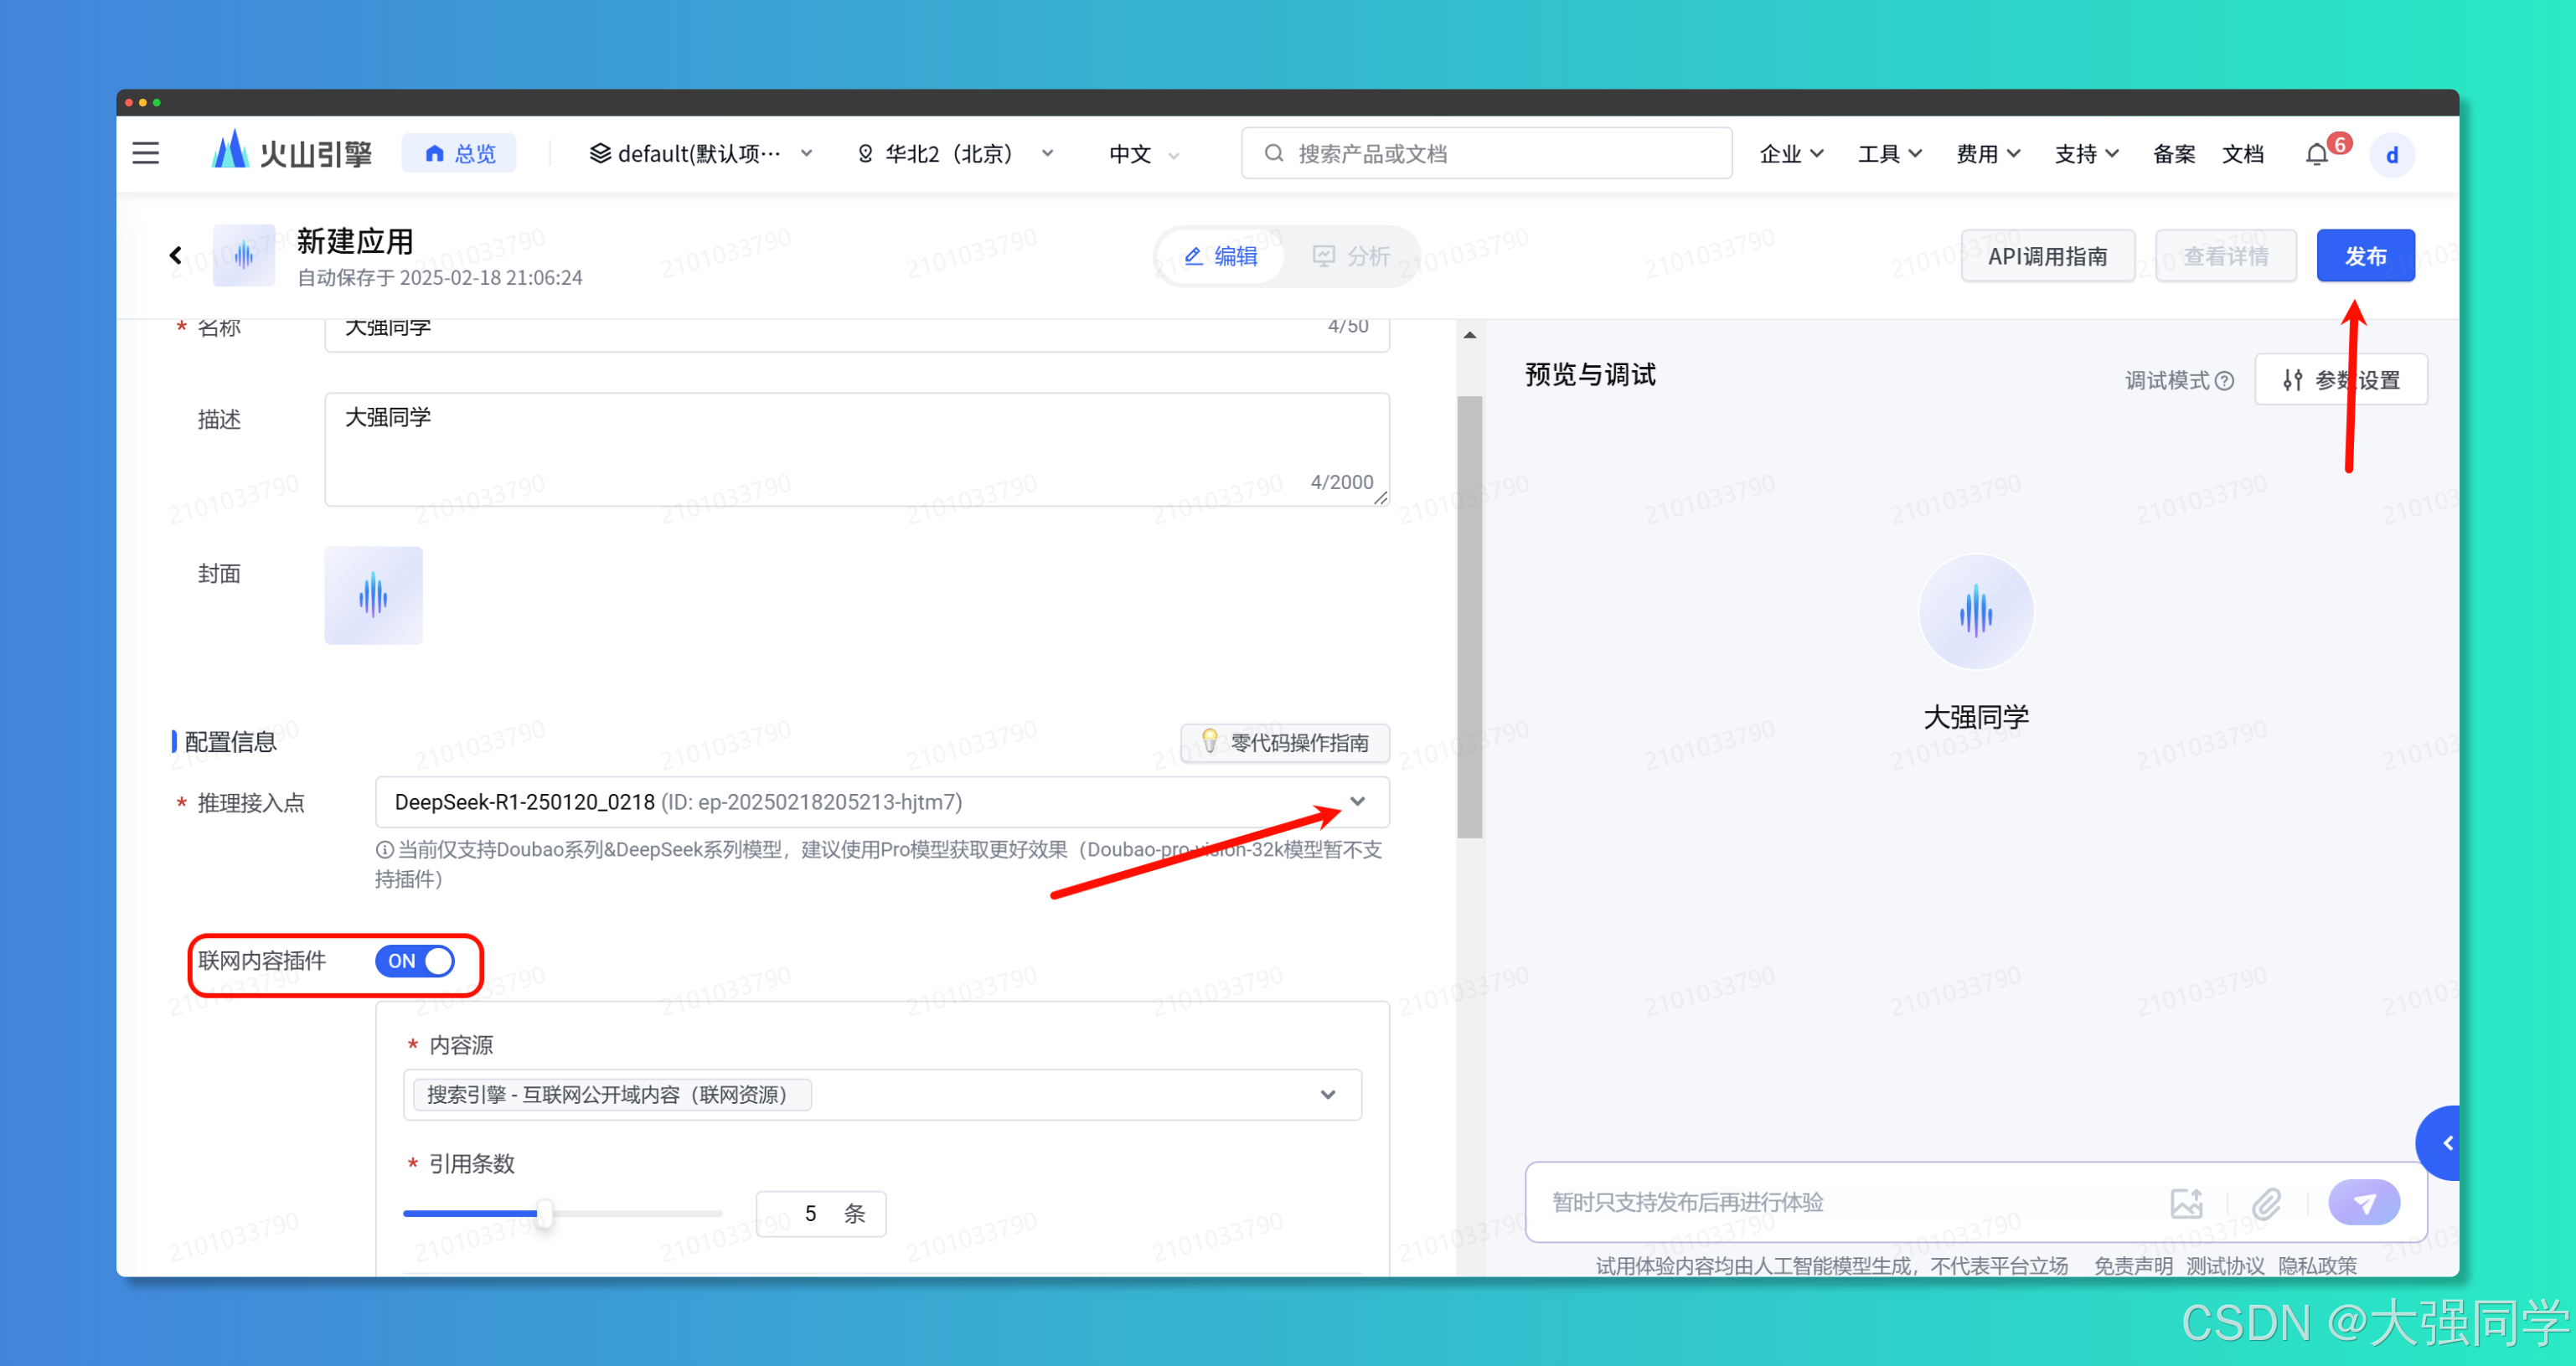Click the 搜索产品或文档 search field
2576x1366 pixels.
click(1486, 154)
